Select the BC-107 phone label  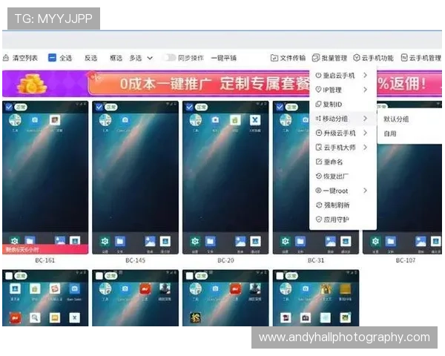(406, 260)
